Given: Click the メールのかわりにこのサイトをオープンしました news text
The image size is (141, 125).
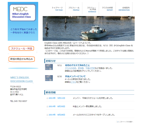Looking at the screenshot, I should click(94, 115).
